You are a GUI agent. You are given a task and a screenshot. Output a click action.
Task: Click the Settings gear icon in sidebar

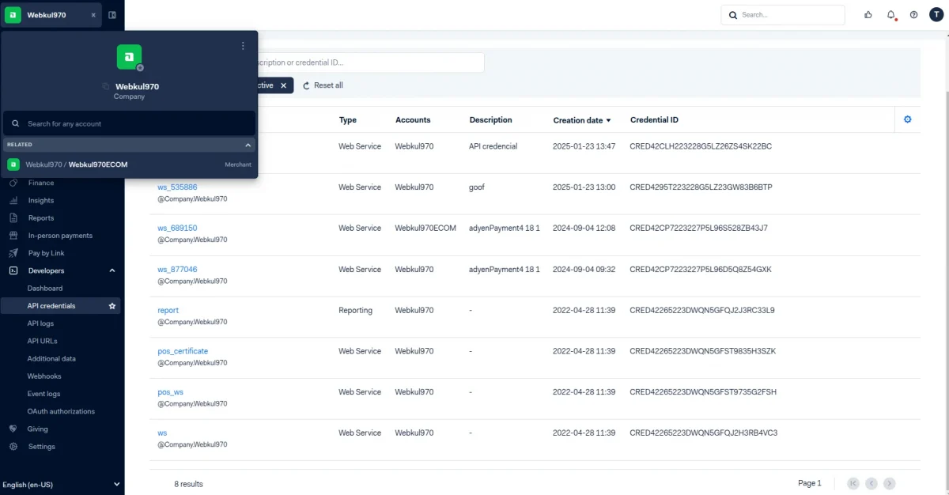click(x=13, y=446)
